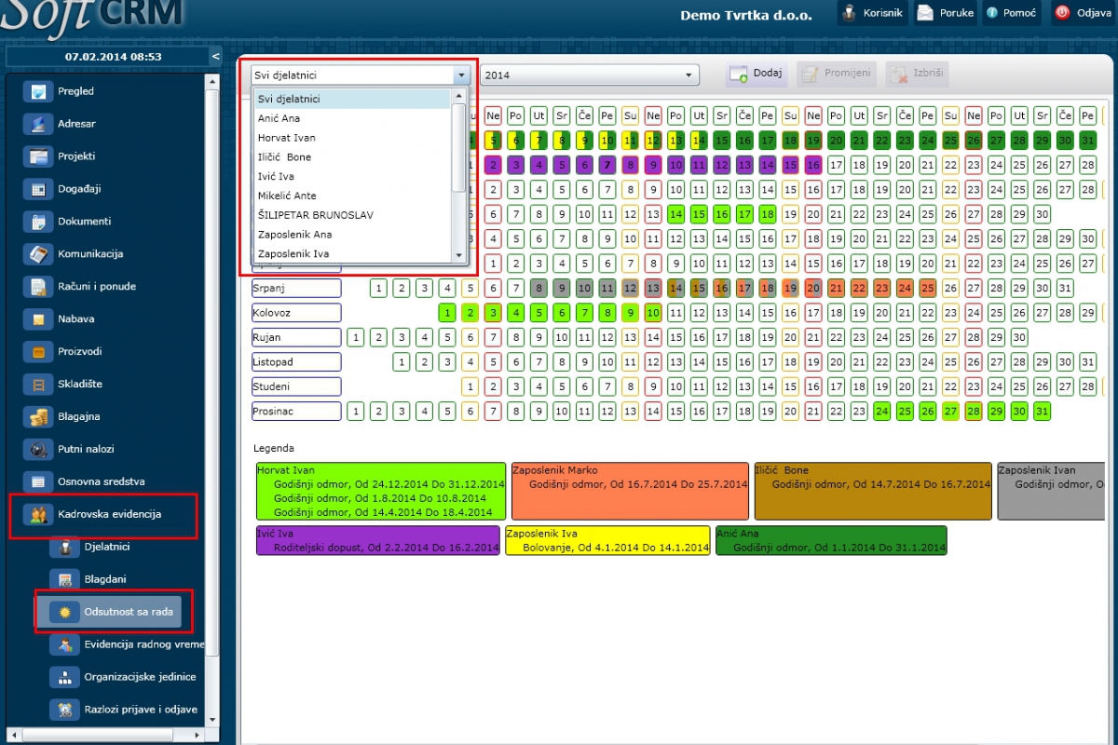Click purple Ivić Iva legend box
The height and width of the screenshot is (745, 1118).
tap(378, 540)
